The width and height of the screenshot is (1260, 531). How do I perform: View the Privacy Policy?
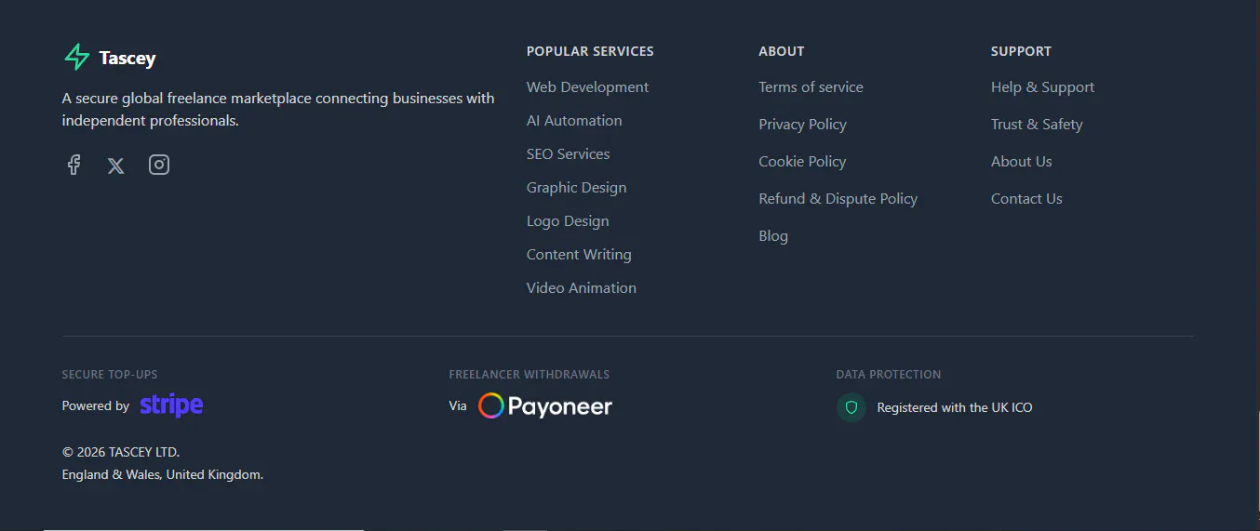point(802,125)
